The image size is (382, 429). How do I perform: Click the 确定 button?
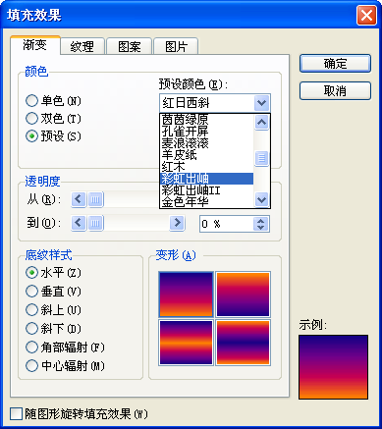point(335,63)
